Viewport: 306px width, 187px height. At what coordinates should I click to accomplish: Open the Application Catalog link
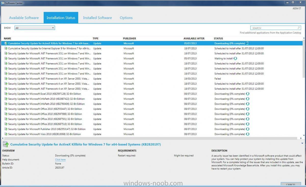pos(270,33)
